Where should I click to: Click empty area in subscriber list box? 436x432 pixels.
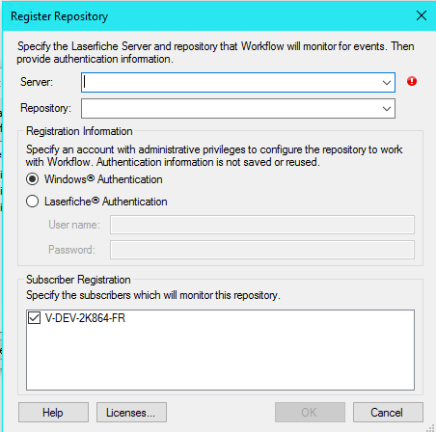220,359
